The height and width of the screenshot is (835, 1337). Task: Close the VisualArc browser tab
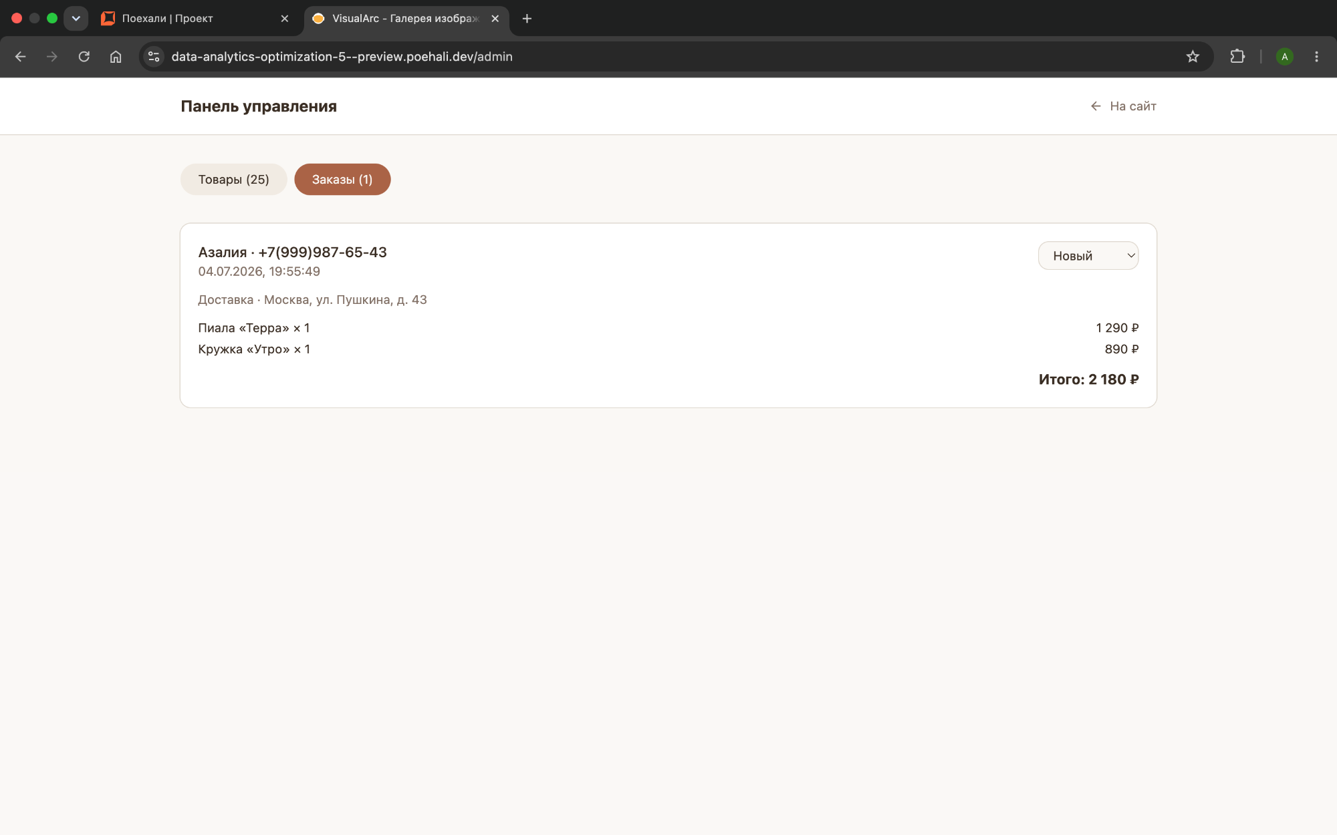pyautogui.click(x=495, y=19)
